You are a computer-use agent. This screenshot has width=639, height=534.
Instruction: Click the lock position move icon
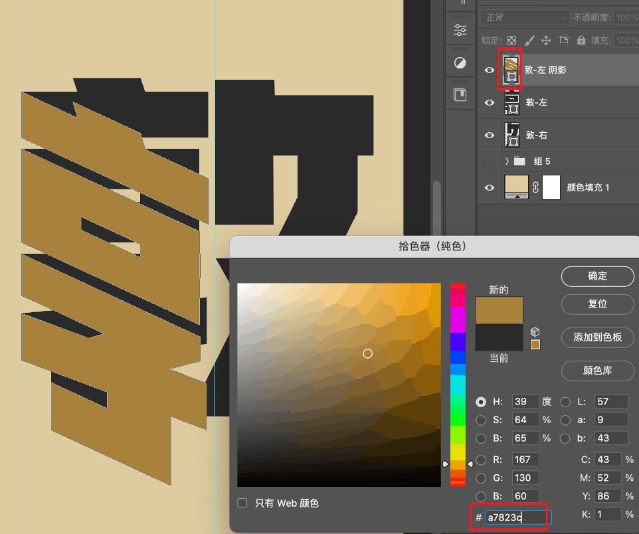tap(546, 41)
